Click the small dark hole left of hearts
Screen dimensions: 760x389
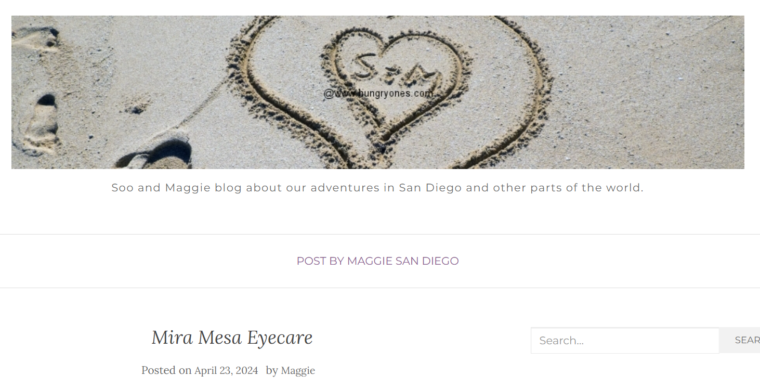pos(137,108)
